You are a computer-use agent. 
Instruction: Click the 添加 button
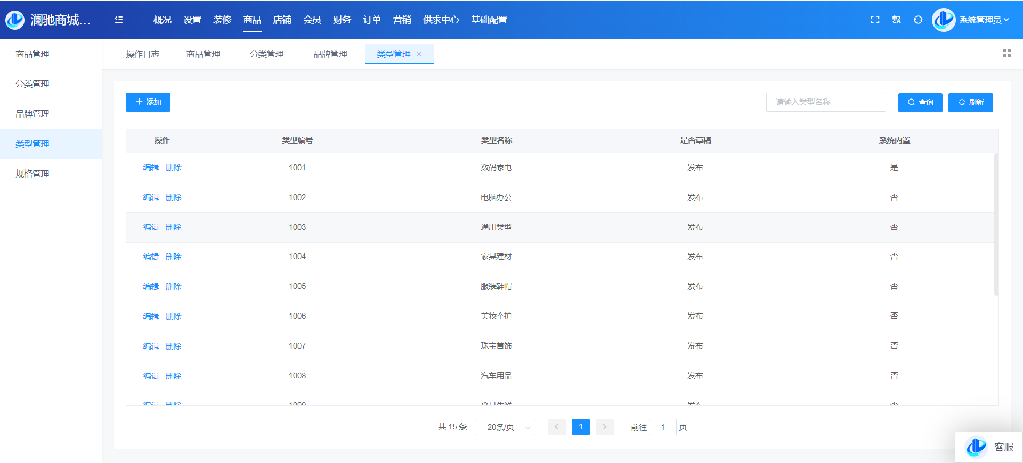pos(148,102)
